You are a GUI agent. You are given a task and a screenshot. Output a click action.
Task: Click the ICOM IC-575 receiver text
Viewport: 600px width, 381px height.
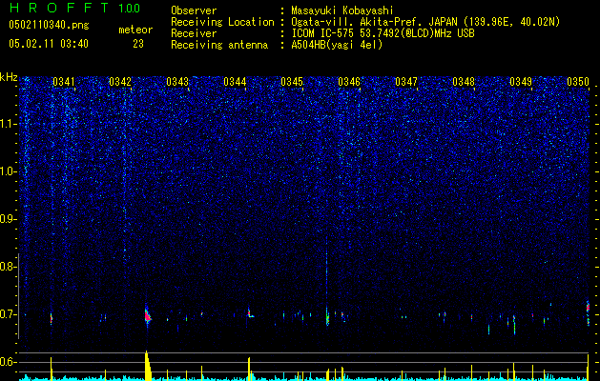click(383, 33)
